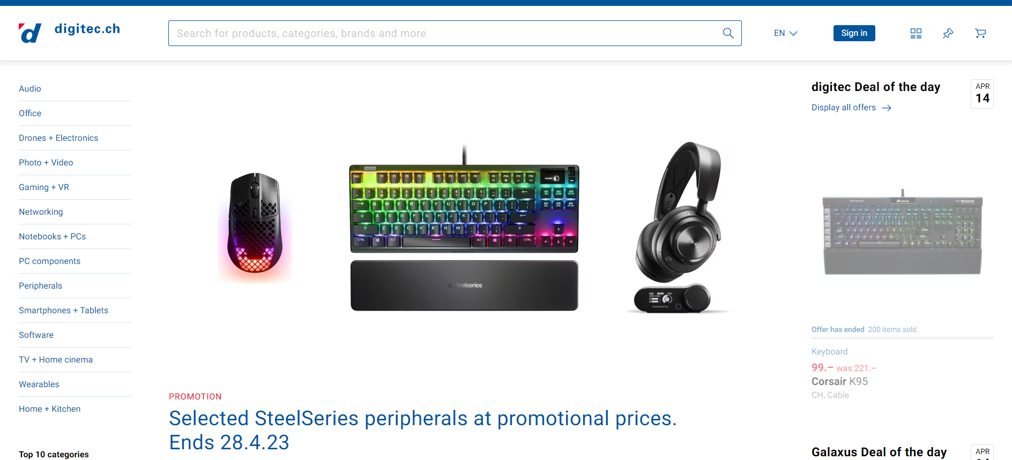Click the search magnifier icon
The image size is (1012, 460).
[728, 33]
